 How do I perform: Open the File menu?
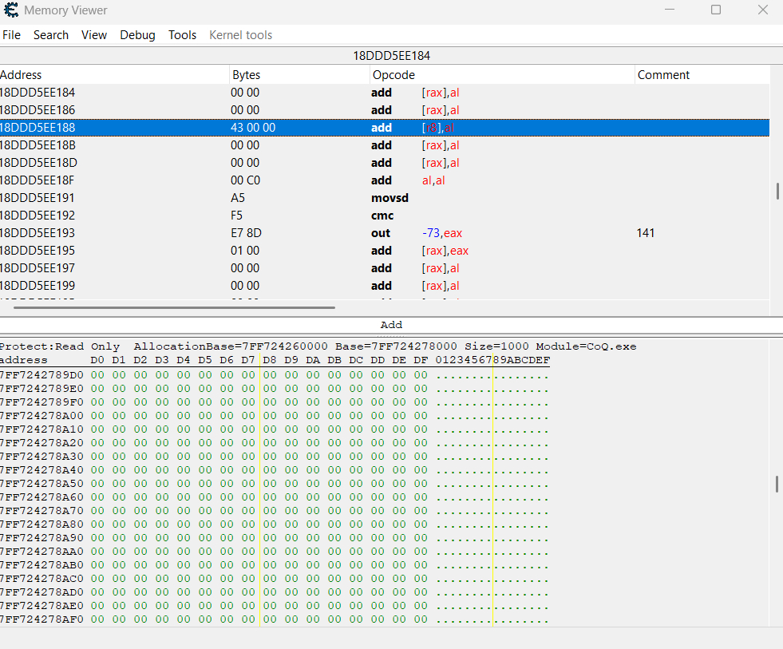(x=11, y=35)
